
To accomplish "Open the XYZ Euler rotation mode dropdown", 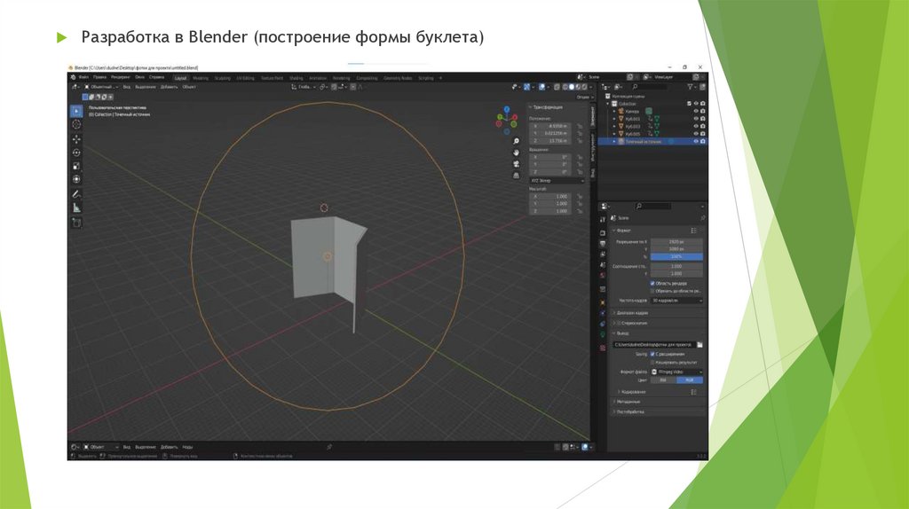I will coord(557,180).
